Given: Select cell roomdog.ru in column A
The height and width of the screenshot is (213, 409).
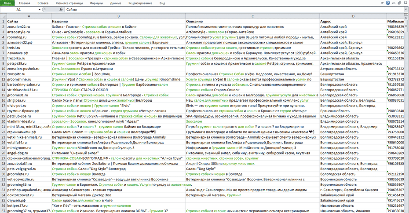Looking at the screenshot, I should (x=29, y=37).
